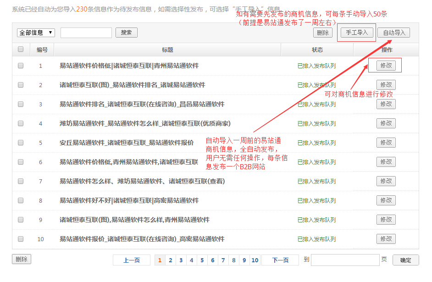
Task: Click the search keyword input field
Action: [x=86, y=33]
